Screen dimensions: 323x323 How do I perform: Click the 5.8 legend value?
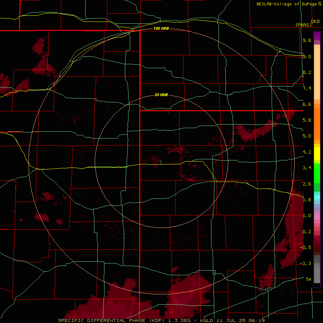point(307,120)
